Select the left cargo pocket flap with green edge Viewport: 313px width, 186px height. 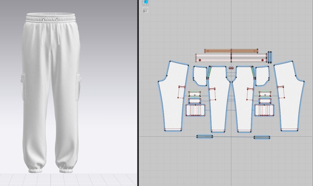(195, 94)
